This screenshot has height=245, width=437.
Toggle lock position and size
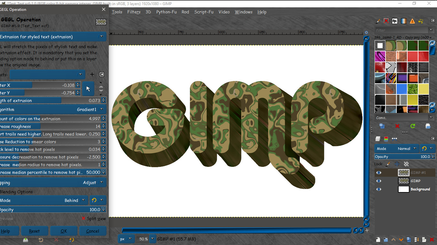397,164
